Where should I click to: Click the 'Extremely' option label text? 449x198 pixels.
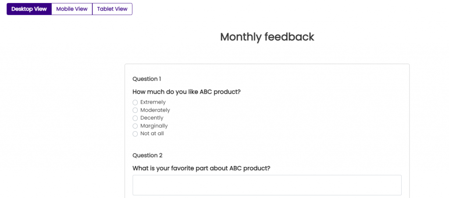point(153,102)
